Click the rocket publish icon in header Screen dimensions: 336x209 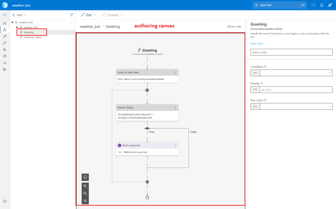[x=330, y=5]
